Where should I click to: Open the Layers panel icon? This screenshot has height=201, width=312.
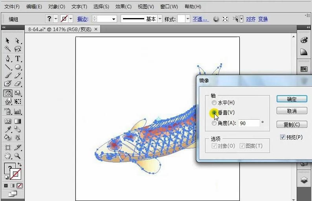tap(304, 180)
